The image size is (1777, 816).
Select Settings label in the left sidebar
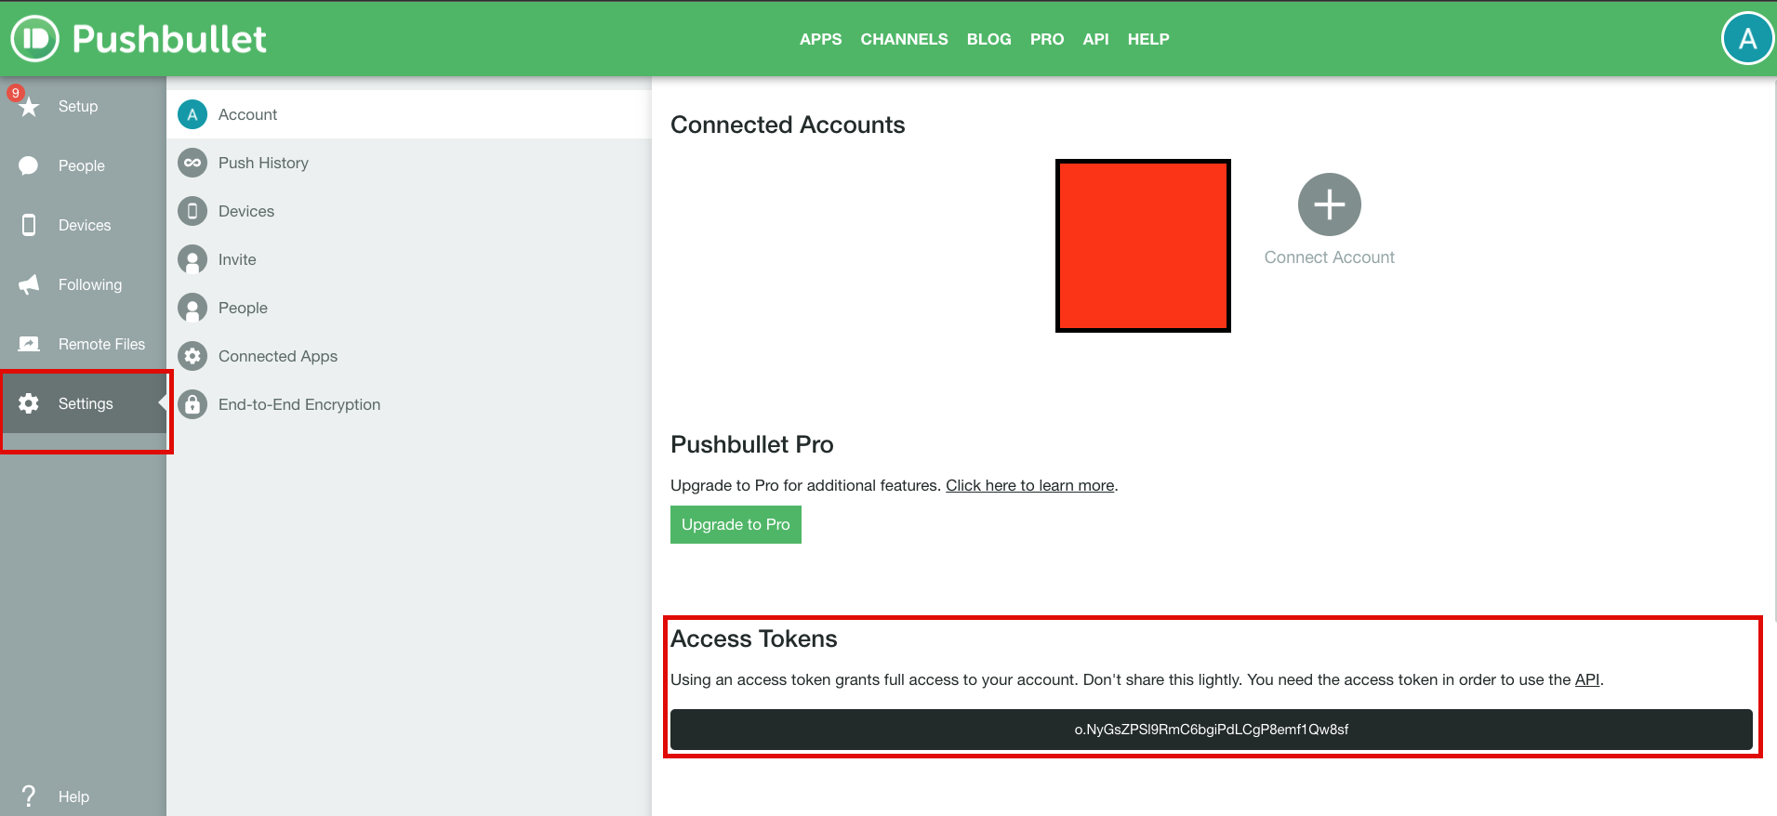[86, 403]
